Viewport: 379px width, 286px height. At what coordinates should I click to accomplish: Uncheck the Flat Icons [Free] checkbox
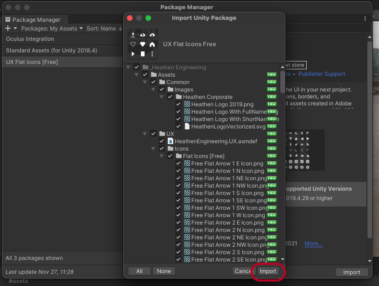pyautogui.click(x=170, y=156)
